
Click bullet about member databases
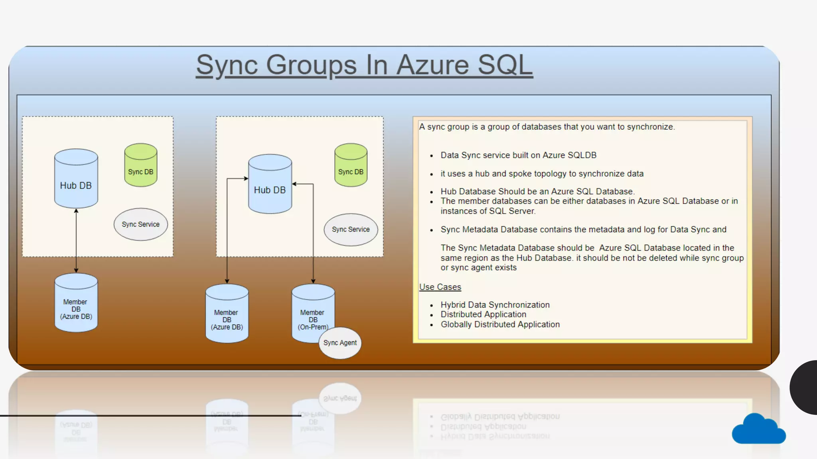589,206
